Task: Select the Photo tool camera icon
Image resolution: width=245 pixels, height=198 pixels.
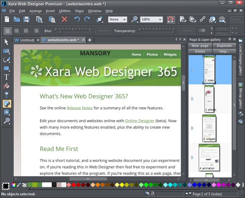Action: tap(7, 50)
